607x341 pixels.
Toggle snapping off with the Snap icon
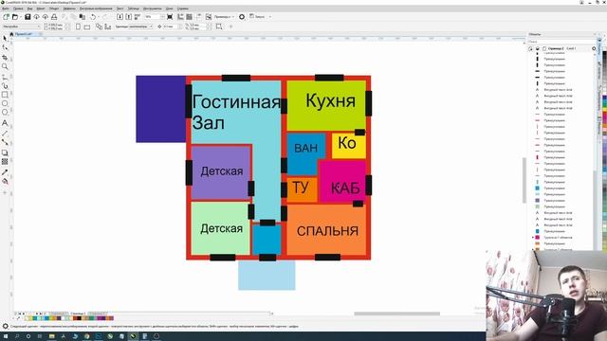pos(209,17)
